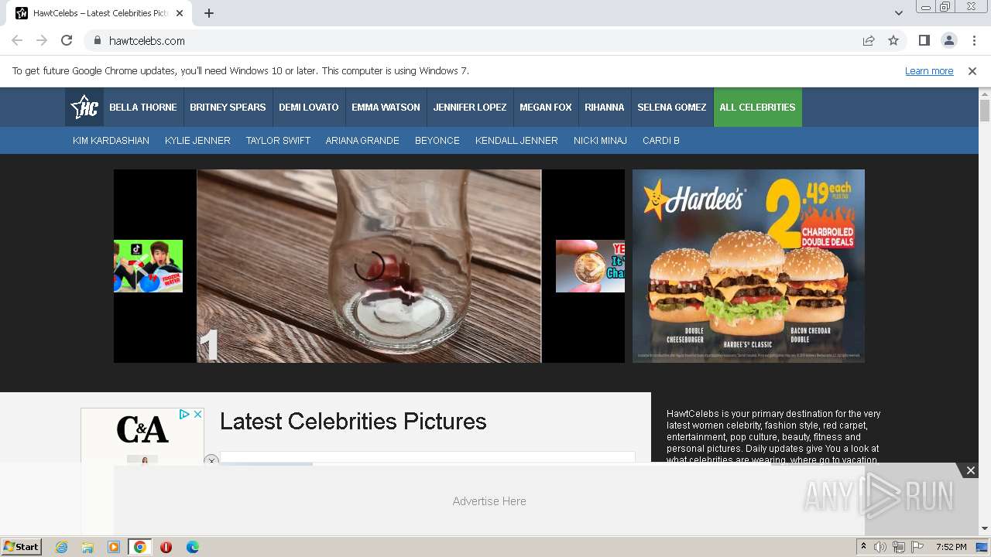The image size is (991, 557).
Task: Click the Latest Celebrities Pictures heading
Action: (353, 422)
